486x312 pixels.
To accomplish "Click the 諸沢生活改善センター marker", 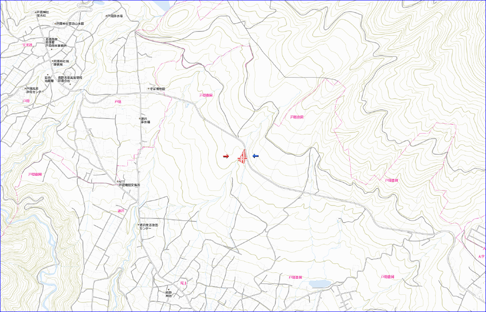I will (138, 225).
